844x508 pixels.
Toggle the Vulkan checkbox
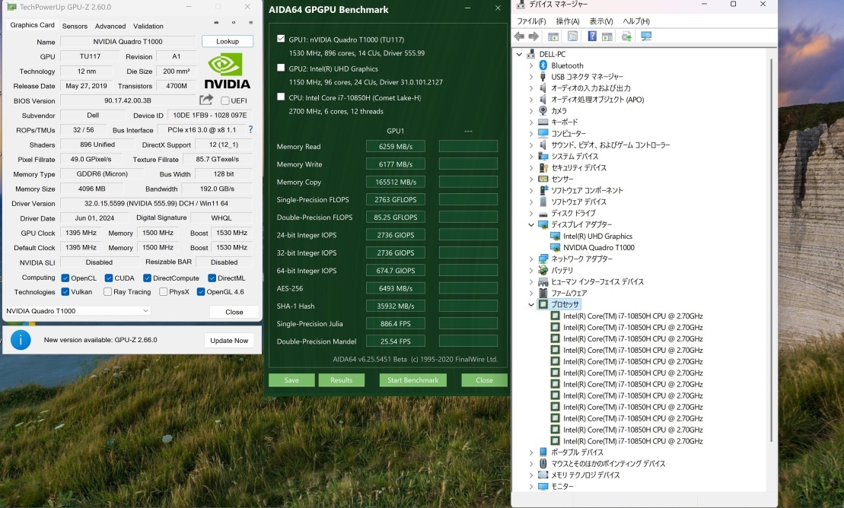point(65,292)
